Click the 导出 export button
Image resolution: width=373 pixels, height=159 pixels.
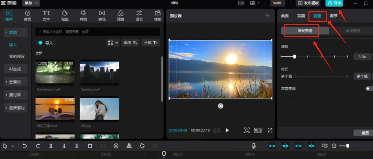point(334,3)
